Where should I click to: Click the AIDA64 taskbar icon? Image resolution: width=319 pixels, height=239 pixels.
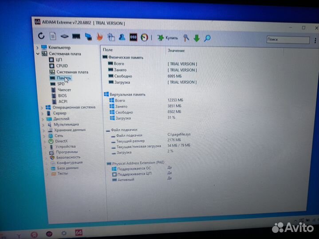79,233
